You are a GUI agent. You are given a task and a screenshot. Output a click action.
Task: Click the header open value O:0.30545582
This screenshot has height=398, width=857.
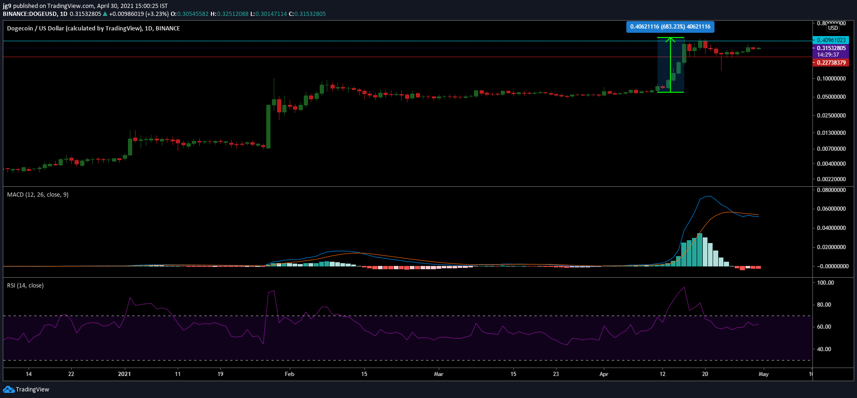[x=190, y=14]
